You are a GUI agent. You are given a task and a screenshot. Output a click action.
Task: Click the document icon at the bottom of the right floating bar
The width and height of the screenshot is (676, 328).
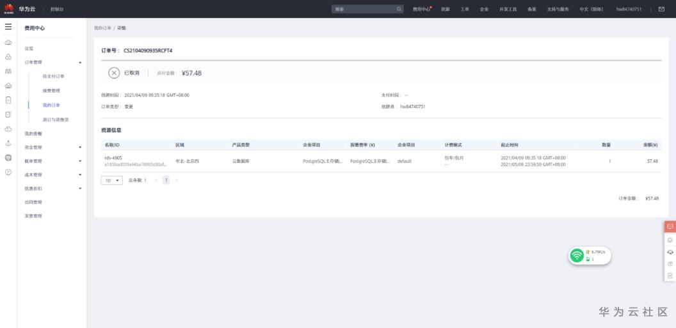[670, 276]
